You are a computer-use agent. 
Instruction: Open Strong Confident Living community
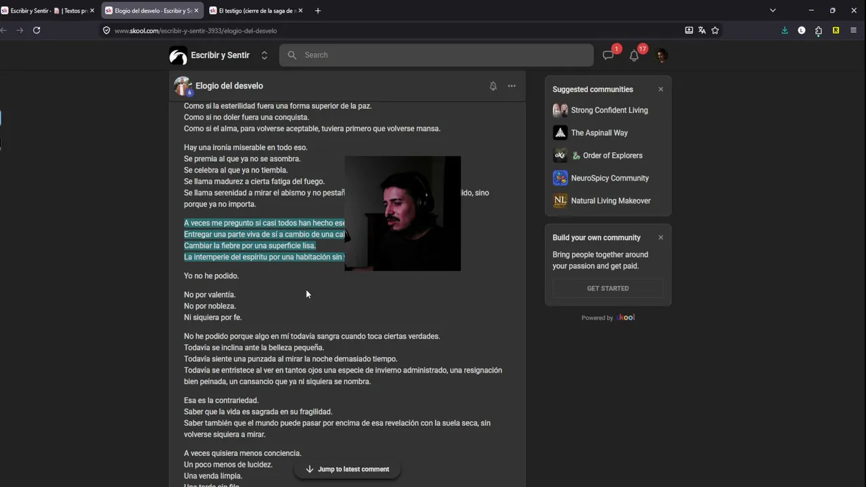[x=609, y=110]
